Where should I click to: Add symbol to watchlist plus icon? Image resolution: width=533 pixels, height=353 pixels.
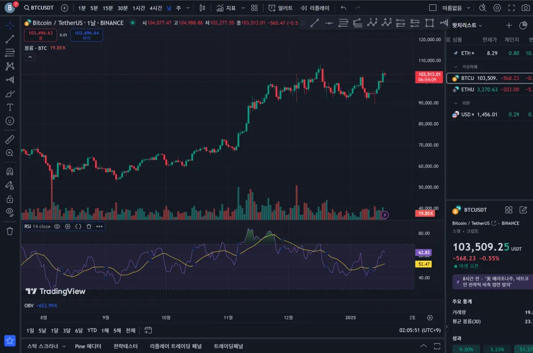[509, 25]
